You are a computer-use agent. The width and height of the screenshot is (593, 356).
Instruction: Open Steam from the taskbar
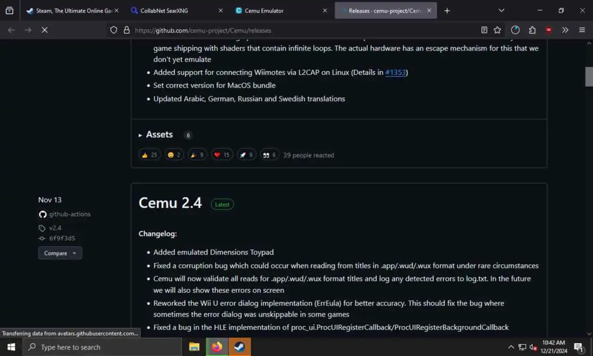click(240, 347)
